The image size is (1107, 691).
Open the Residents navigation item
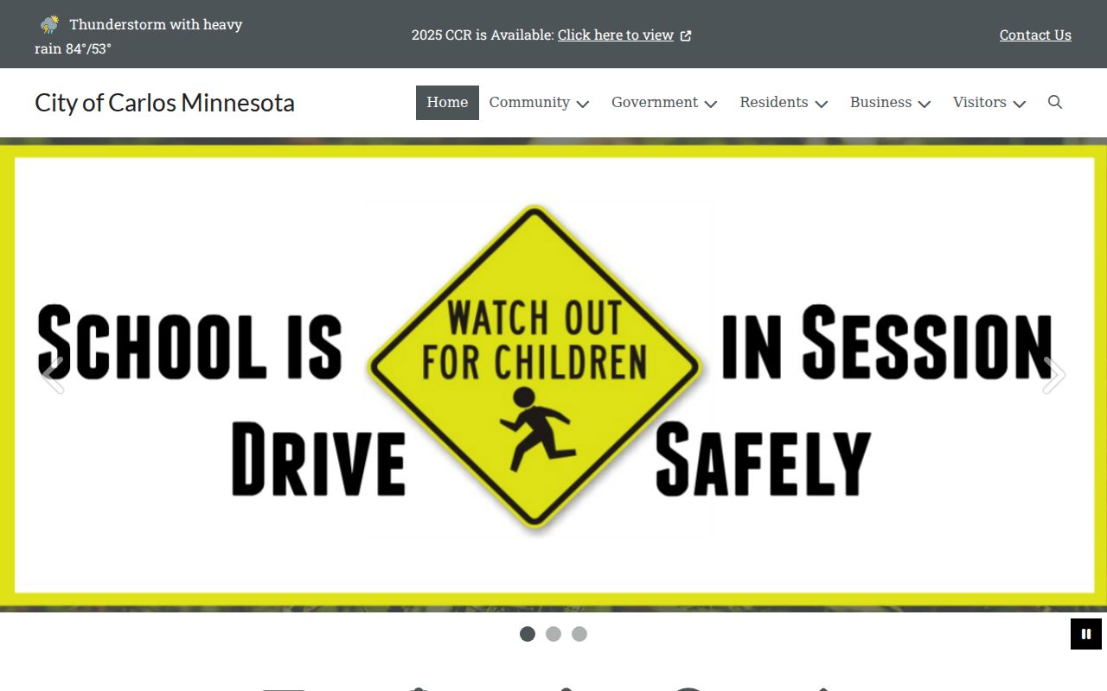point(774,103)
